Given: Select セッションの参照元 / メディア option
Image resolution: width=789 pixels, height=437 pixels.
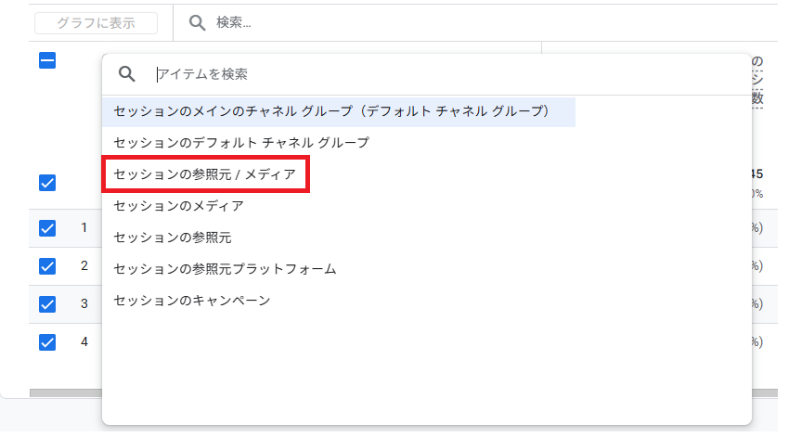Looking at the screenshot, I should point(205,174).
